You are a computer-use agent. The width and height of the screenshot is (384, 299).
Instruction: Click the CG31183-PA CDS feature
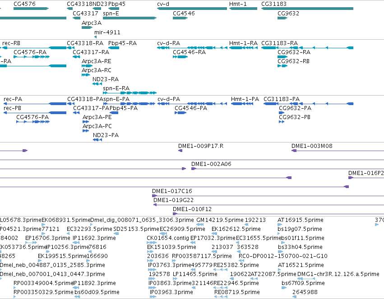[x=309, y=104]
